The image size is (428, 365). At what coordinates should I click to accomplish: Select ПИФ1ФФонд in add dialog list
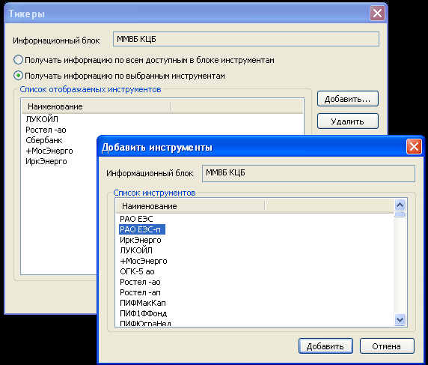point(144,313)
